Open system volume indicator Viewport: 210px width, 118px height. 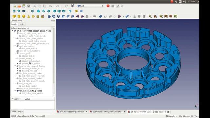[x=184, y=2]
